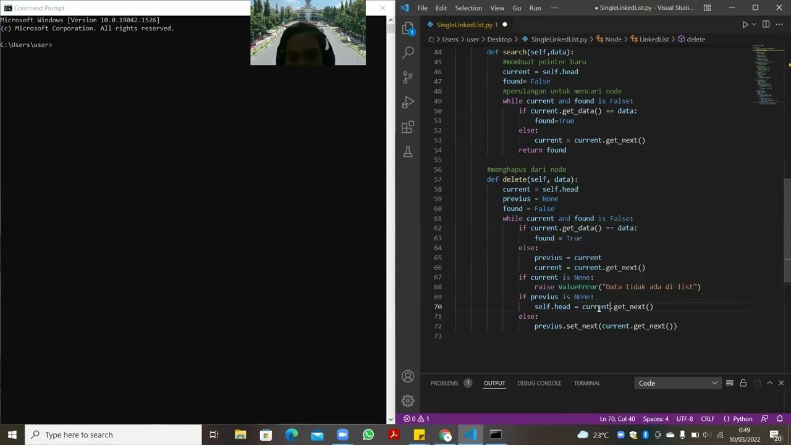Run the Python file with play button
The height and width of the screenshot is (445, 791).
click(x=745, y=25)
